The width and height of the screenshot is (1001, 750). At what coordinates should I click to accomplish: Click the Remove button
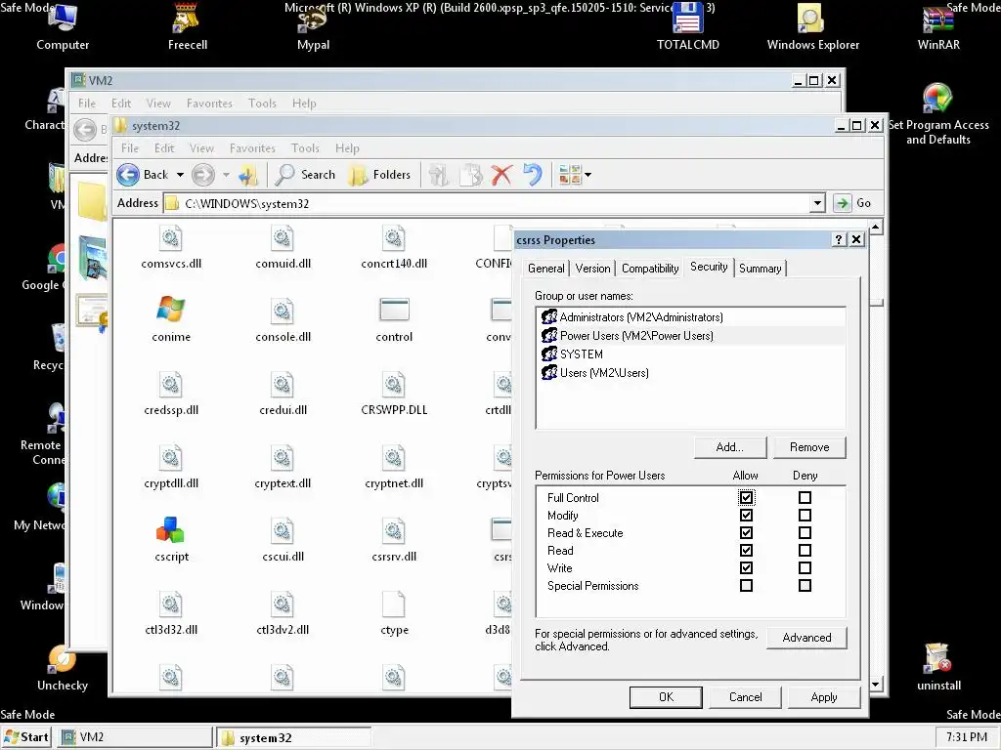(x=808, y=447)
